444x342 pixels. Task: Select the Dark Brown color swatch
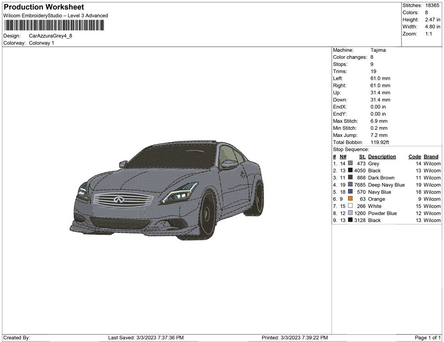[350, 178]
